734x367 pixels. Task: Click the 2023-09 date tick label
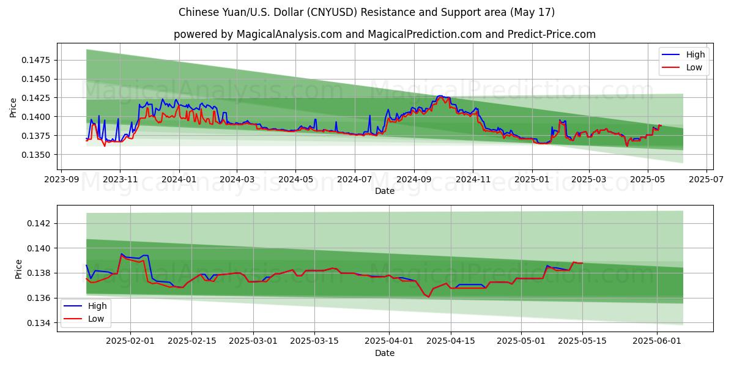click(61, 180)
